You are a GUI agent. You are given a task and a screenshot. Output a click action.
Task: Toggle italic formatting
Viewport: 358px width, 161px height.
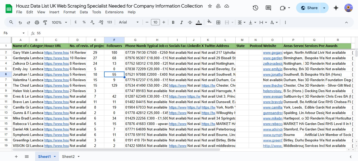182,22
